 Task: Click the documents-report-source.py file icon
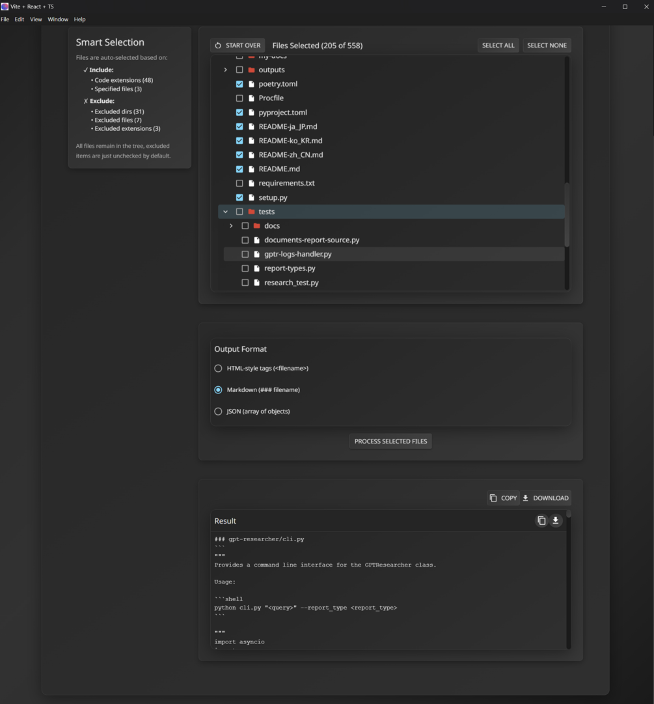[257, 240]
